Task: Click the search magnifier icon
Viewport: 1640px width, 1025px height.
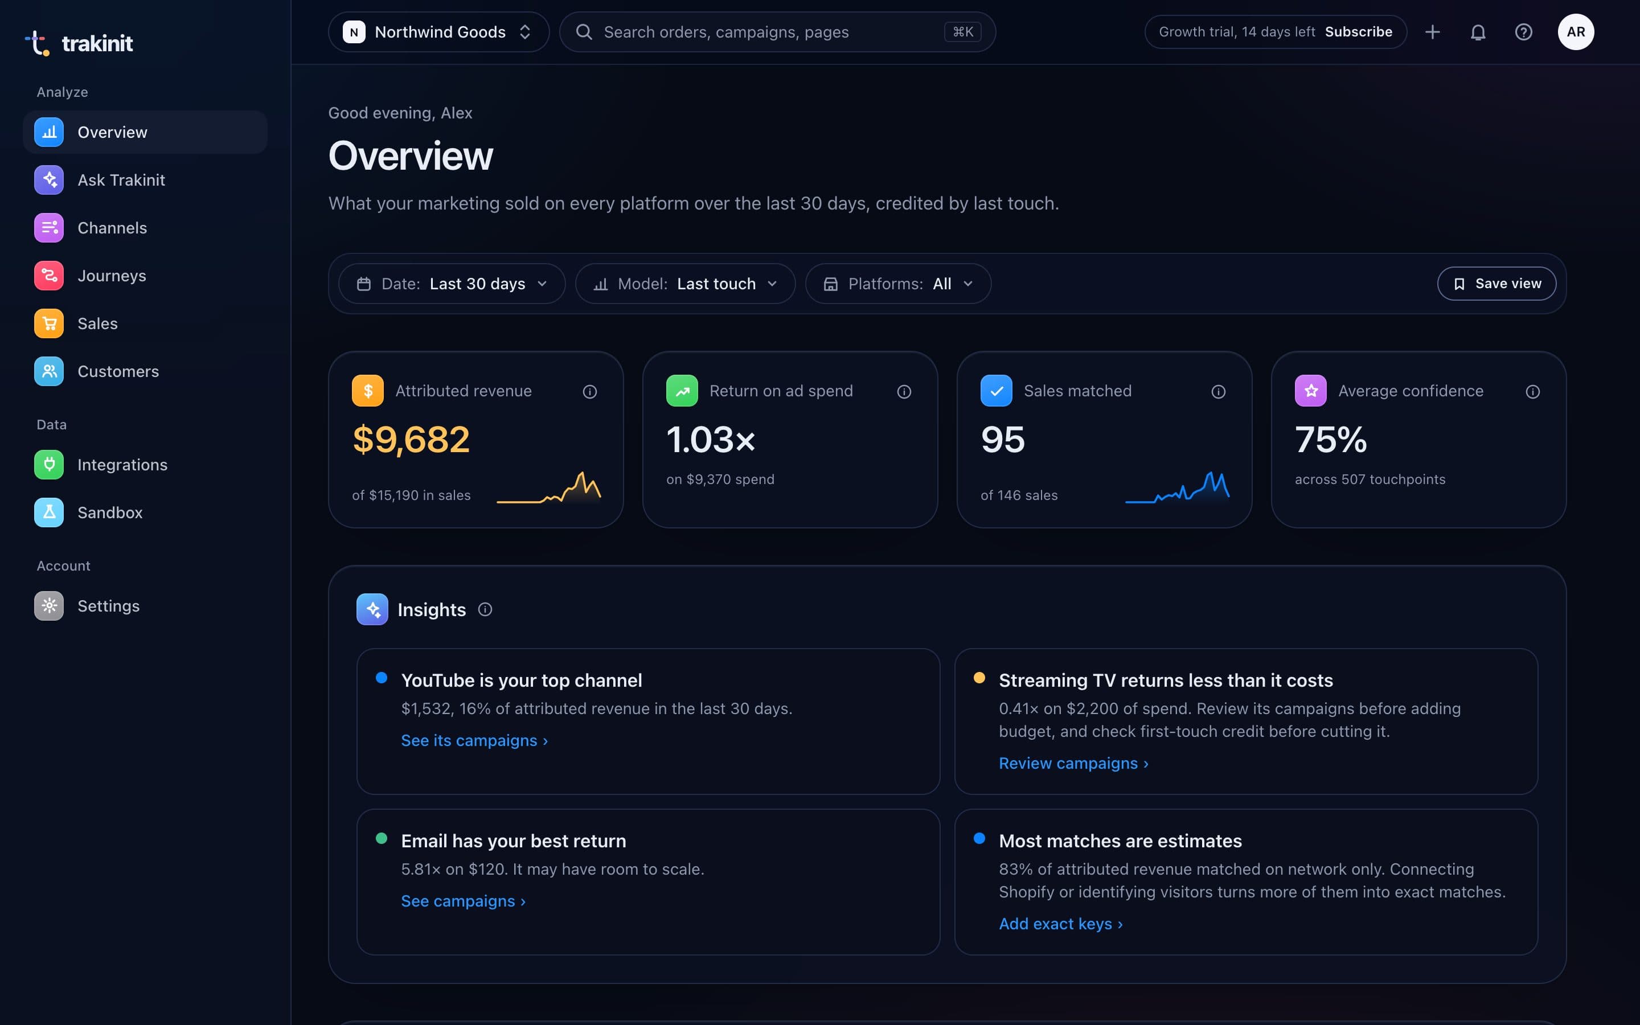Action: point(584,32)
